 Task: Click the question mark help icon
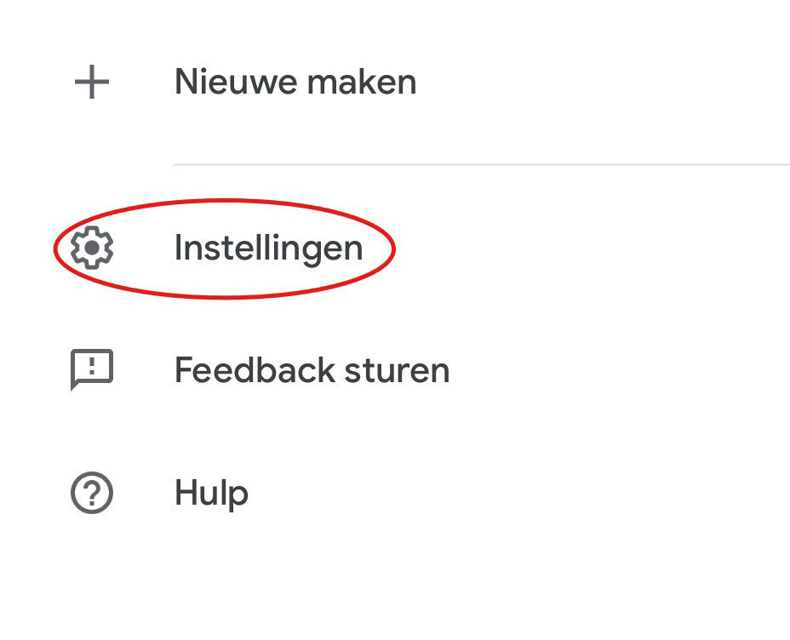(x=92, y=494)
